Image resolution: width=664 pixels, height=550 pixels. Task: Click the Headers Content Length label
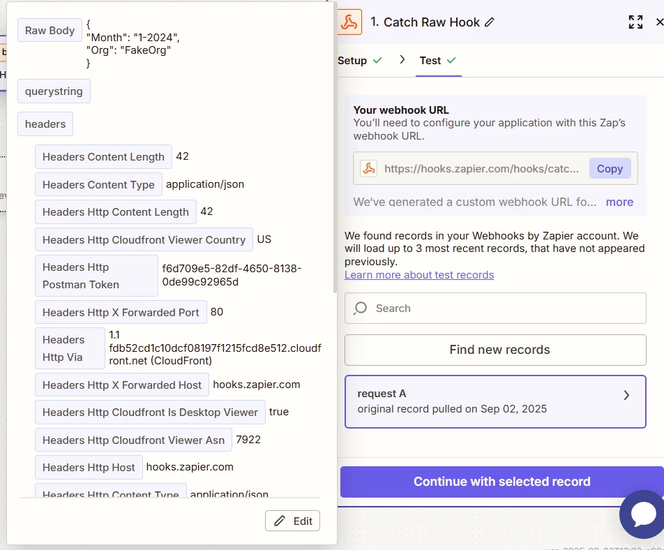coord(103,157)
